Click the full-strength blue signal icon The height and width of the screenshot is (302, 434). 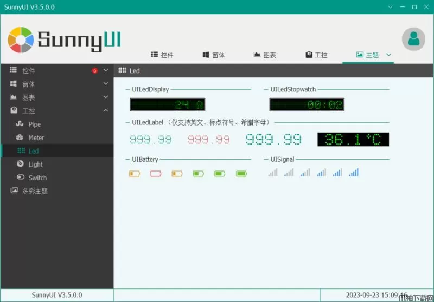click(x=354, y=173)
